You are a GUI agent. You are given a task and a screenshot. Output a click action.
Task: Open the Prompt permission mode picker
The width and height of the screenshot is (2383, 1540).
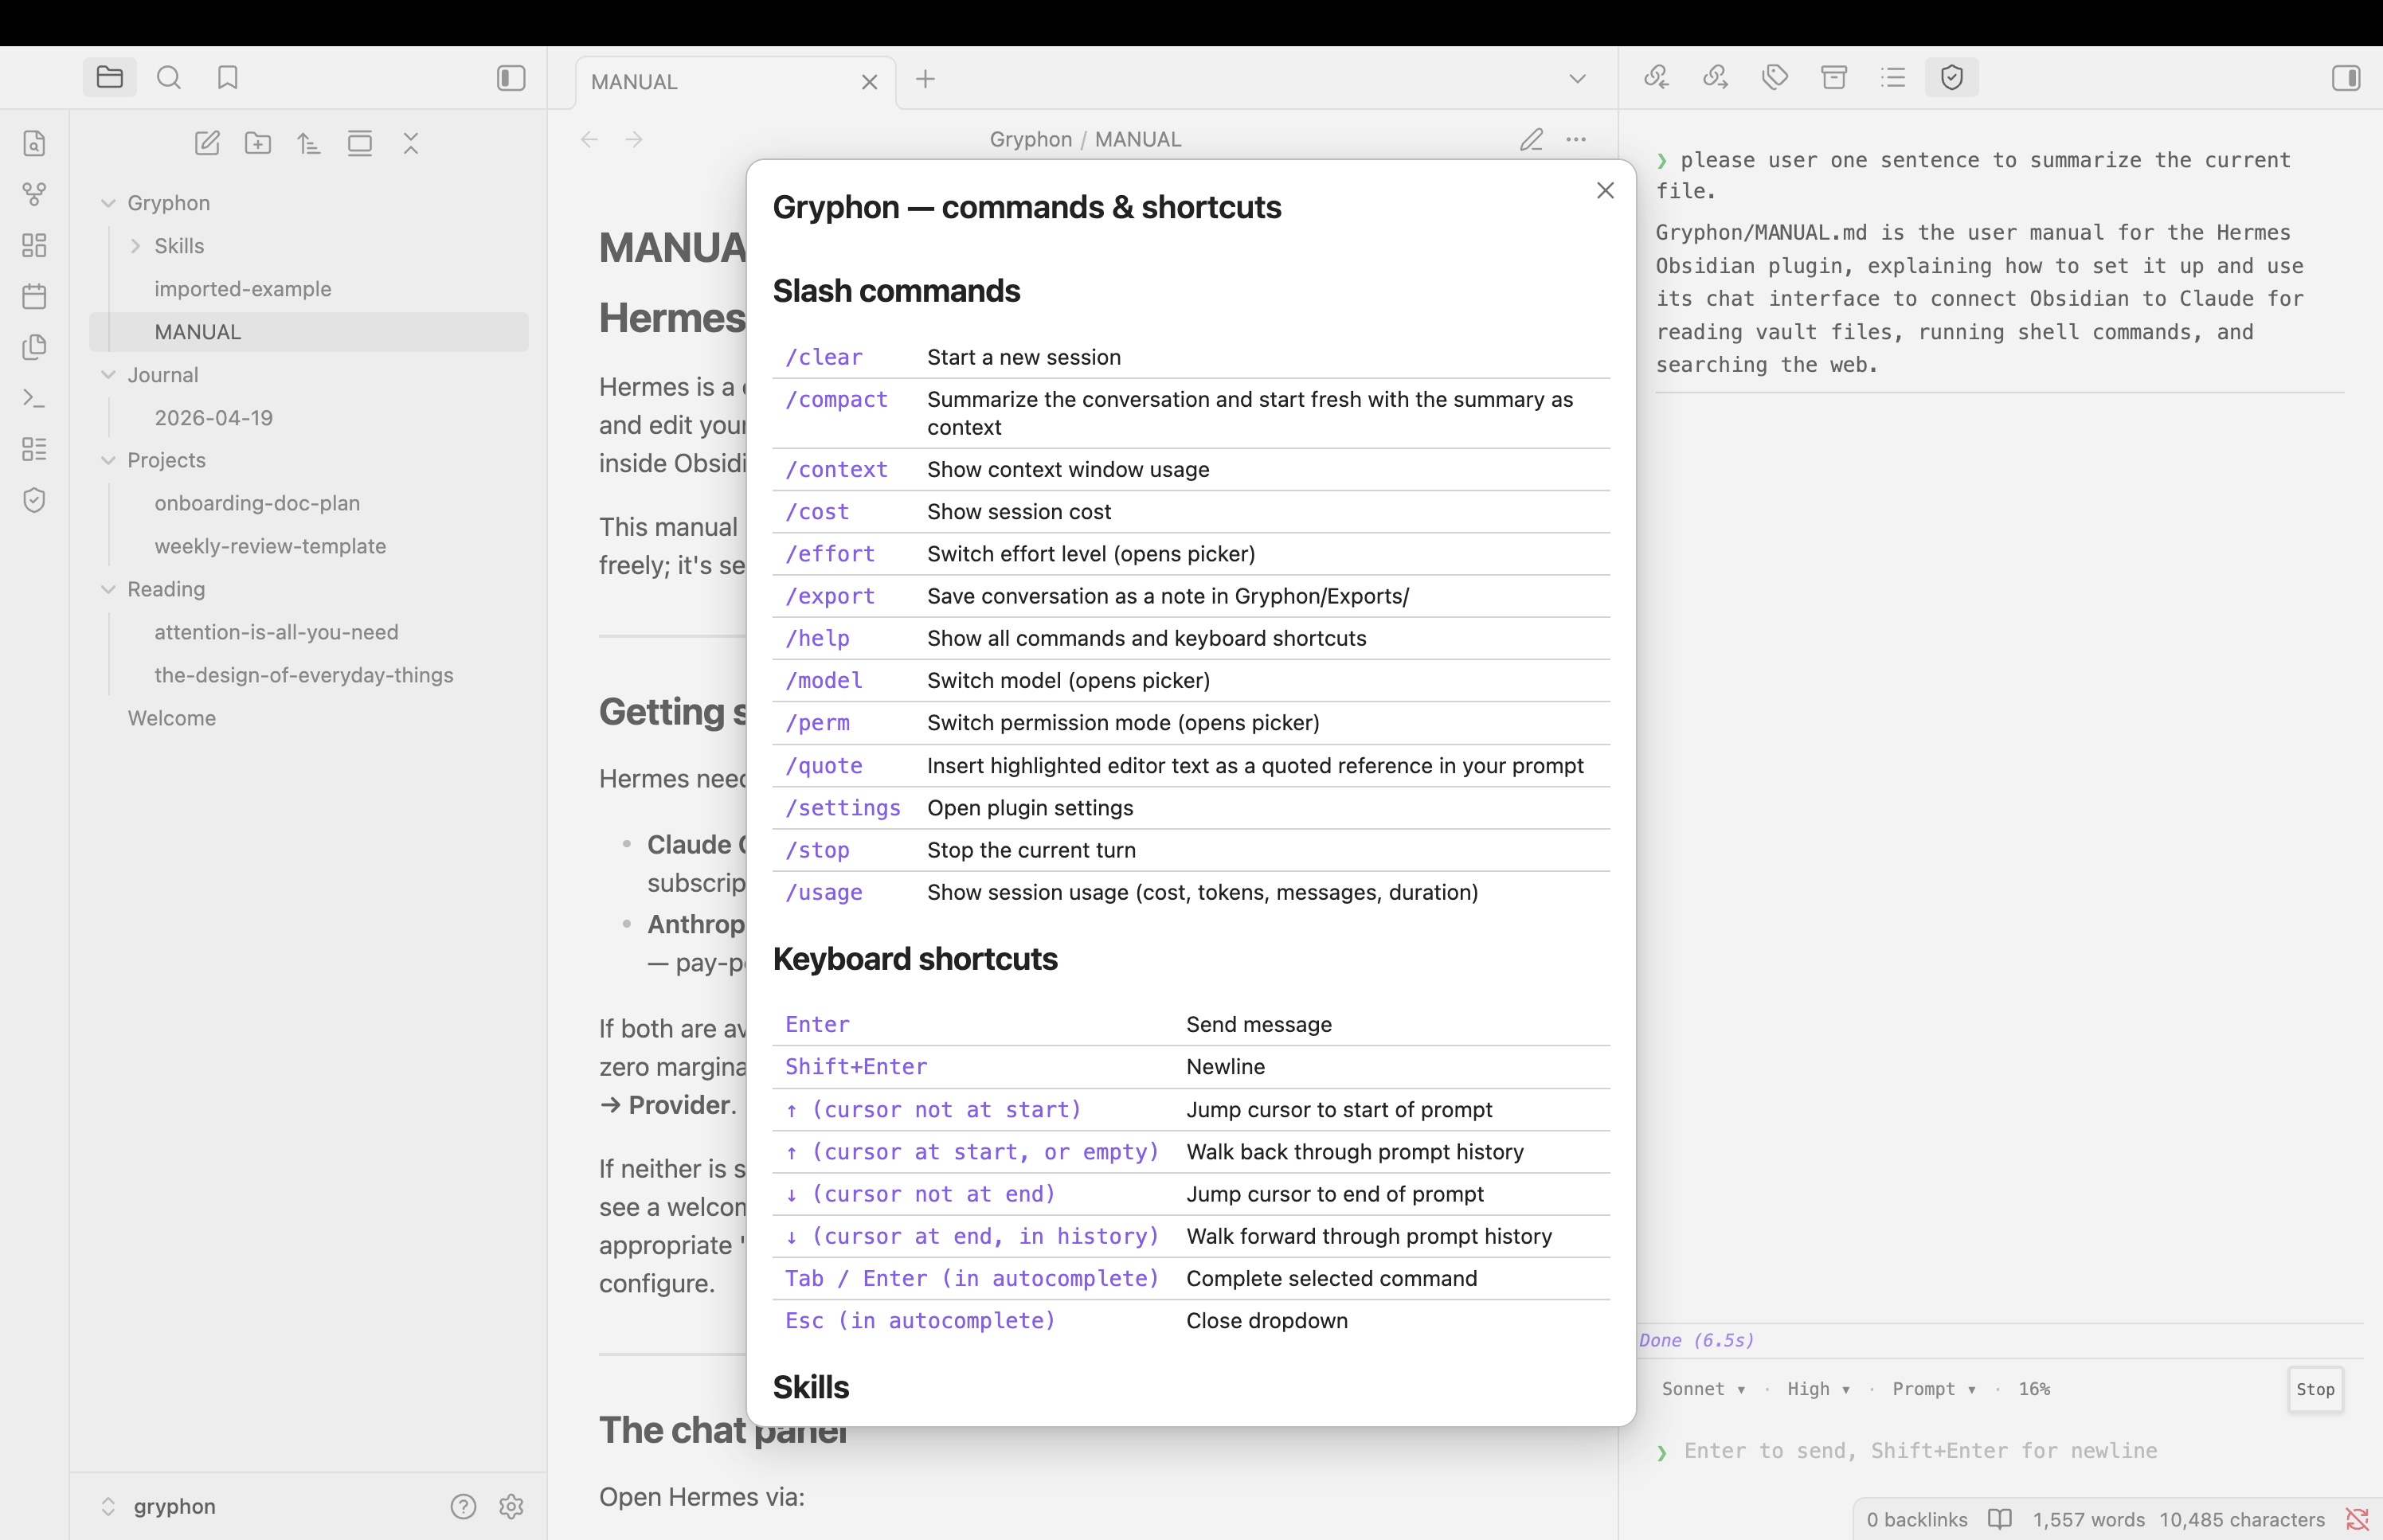[1934, 1389]
